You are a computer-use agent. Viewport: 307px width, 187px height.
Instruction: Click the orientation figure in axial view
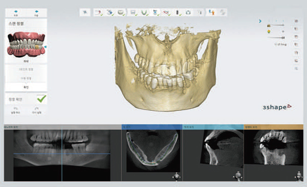pyautogui.click(x=177, y=176)
